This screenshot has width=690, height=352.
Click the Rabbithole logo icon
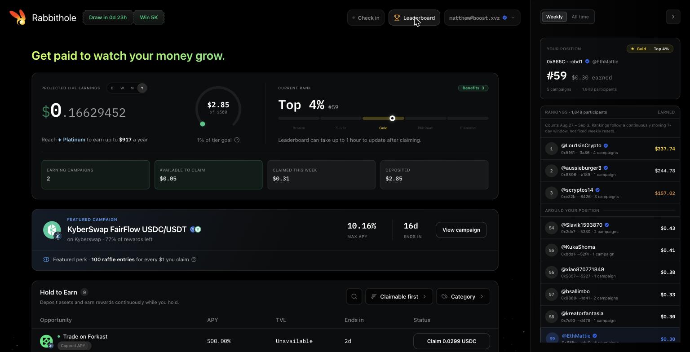[18, 18]
